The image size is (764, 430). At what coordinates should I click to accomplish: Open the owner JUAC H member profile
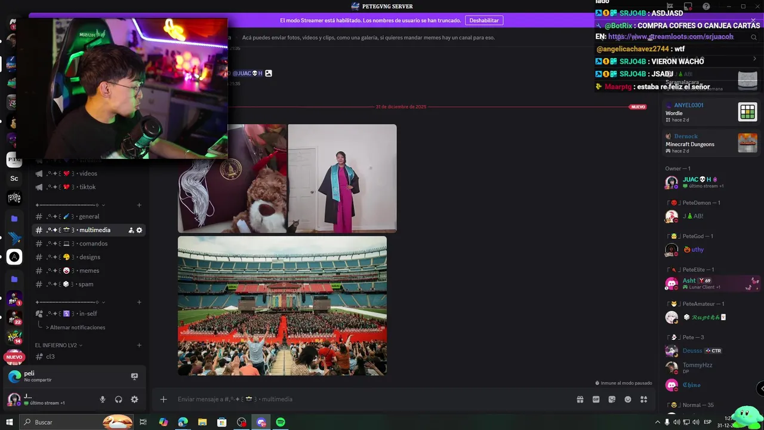[710, 182]
